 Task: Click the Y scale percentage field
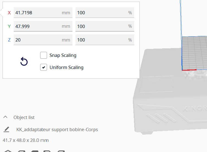105,26
